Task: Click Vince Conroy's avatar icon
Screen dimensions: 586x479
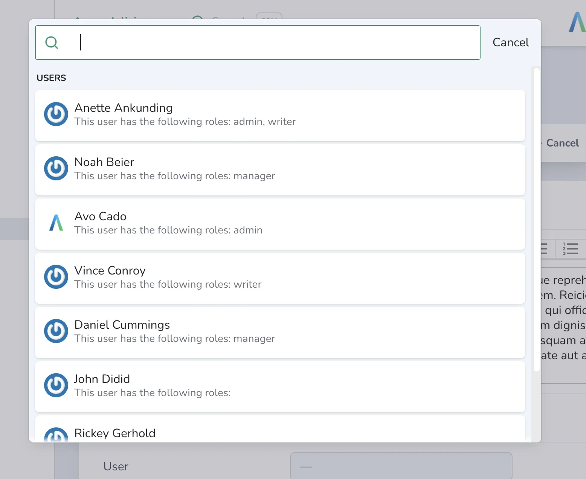Action: [56, 277]
